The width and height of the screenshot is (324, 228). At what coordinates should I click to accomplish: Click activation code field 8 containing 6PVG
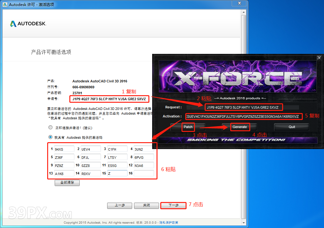(x=144, y=157)
